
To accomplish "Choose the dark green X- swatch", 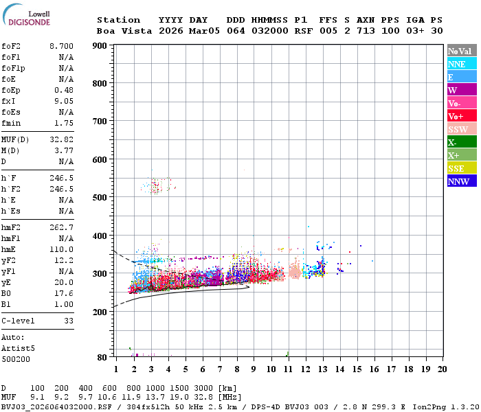I will point(461,142).
